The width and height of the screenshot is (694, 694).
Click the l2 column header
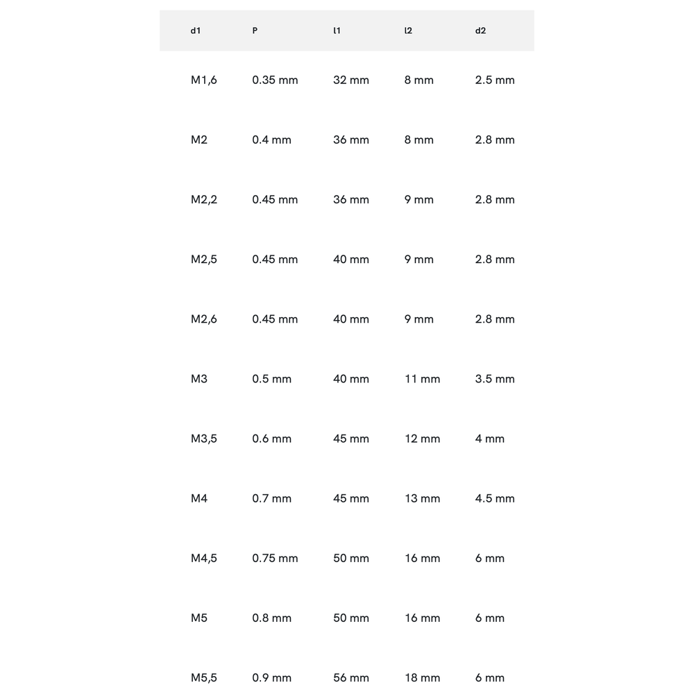408,31
